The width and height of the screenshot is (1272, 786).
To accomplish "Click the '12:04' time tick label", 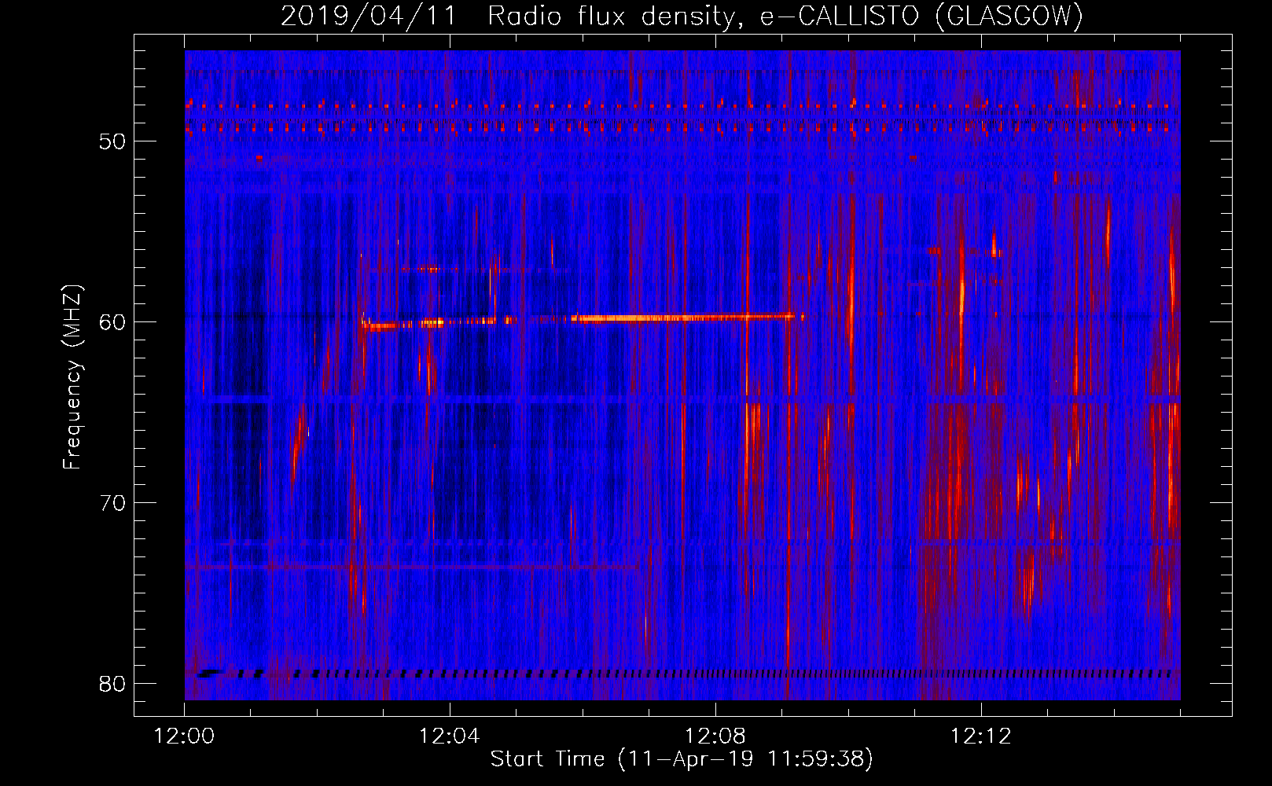I will (450, 736).
